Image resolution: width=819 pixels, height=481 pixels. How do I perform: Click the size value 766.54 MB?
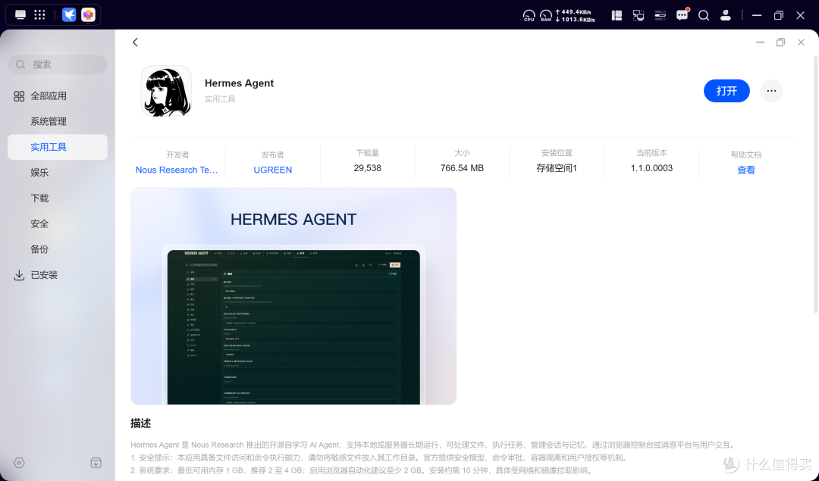462,168
